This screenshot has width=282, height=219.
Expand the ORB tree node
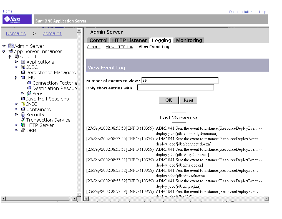16,130
